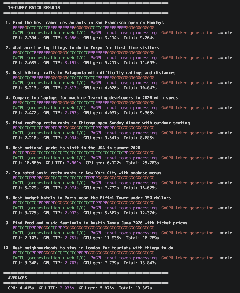Click 'GPU gen: 7.739s' in query 10
Image resolution: width=240 pixels, height=293 pixels.
click(101, 263)
